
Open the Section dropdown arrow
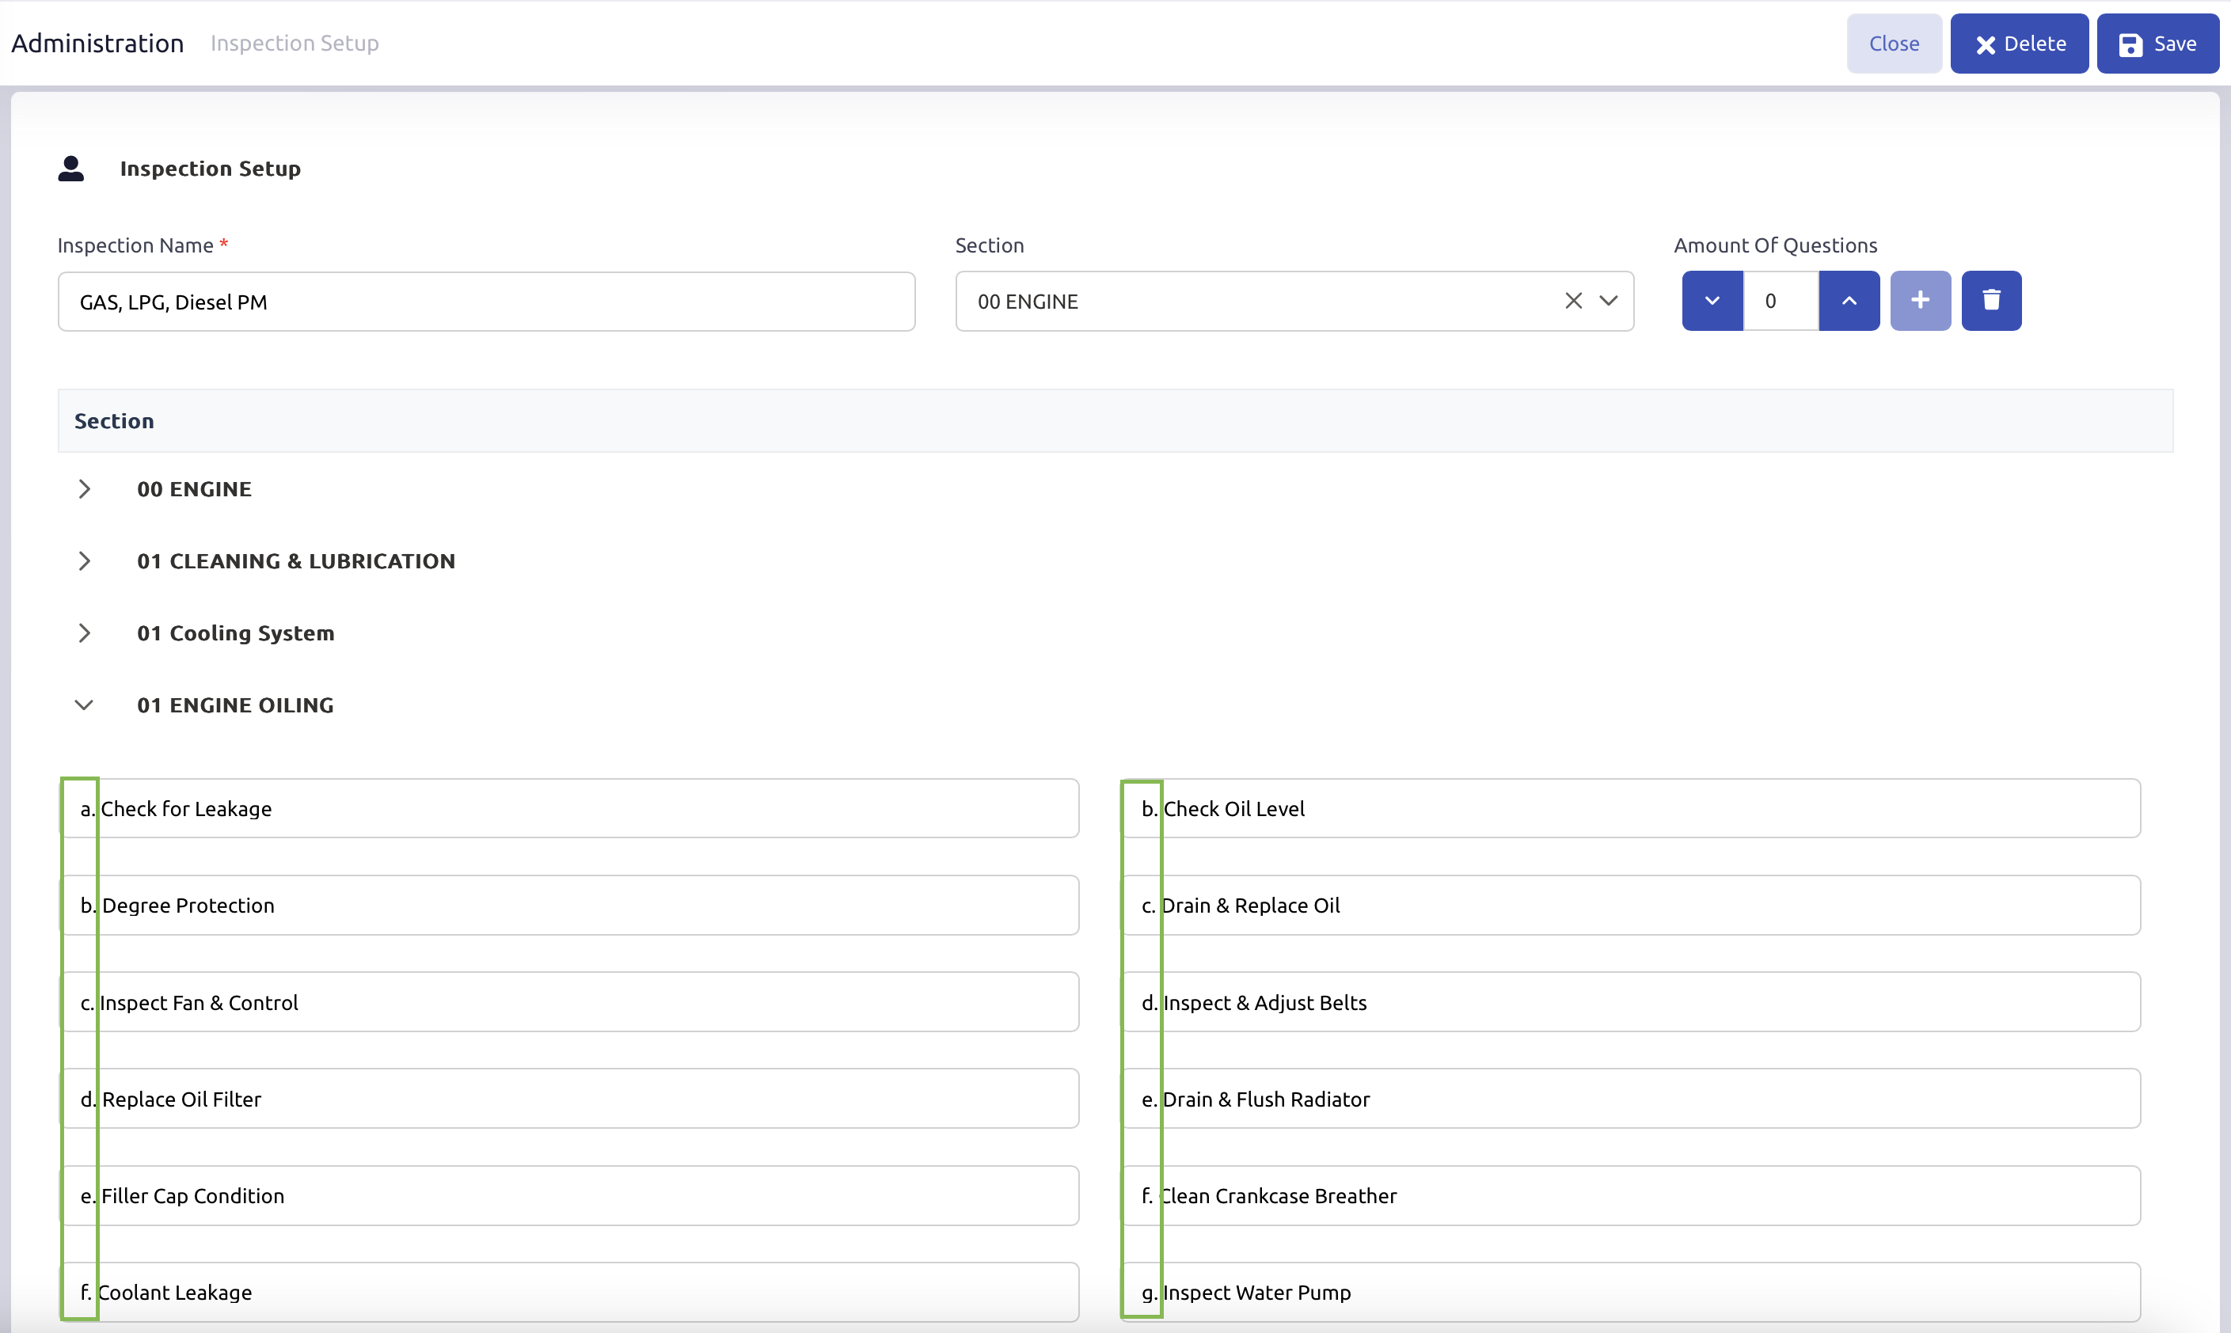(x=1609, y=301)
